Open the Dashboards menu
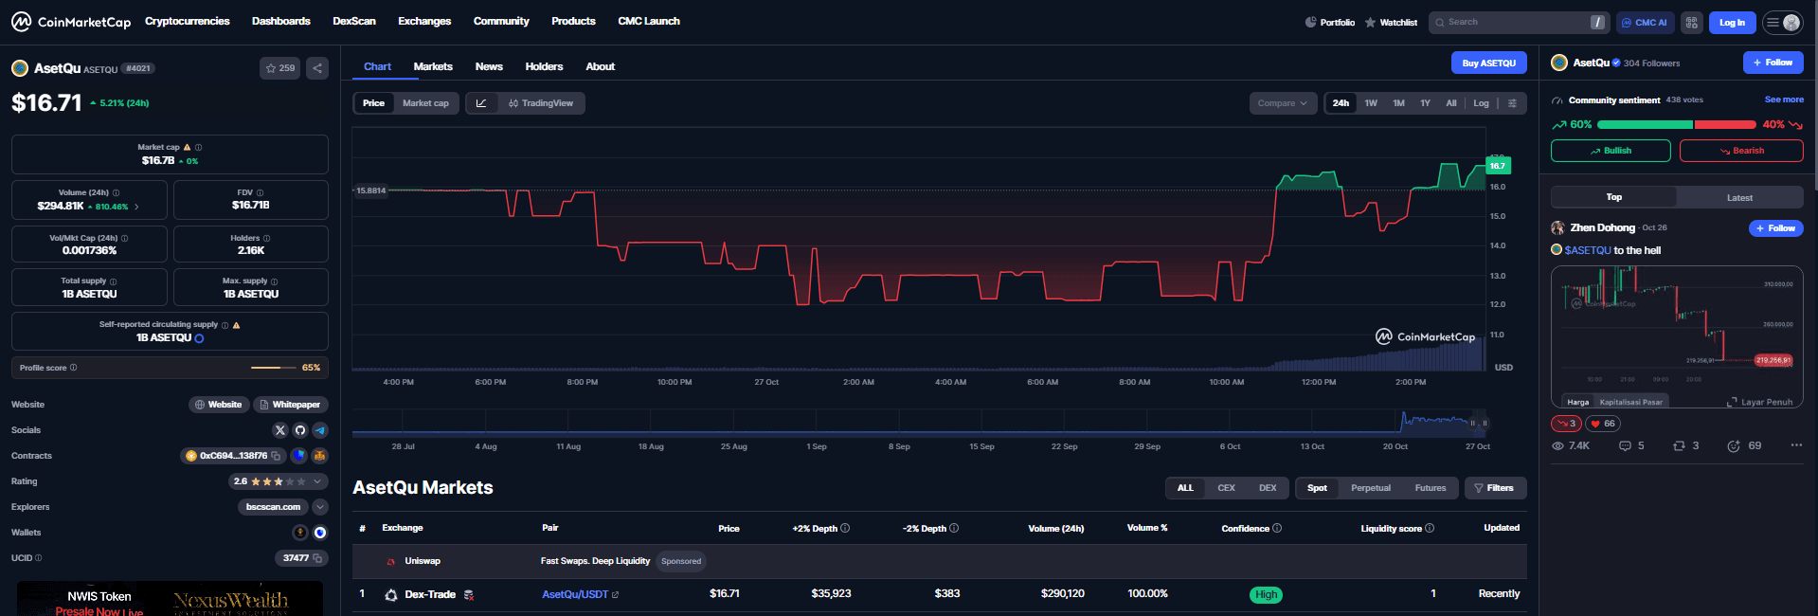Viewport: 1818px width, 616px height. (x=280, y=21)
